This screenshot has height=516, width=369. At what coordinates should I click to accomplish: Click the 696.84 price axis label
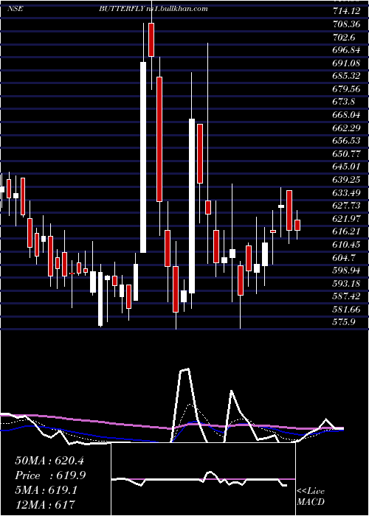point(345,50)
